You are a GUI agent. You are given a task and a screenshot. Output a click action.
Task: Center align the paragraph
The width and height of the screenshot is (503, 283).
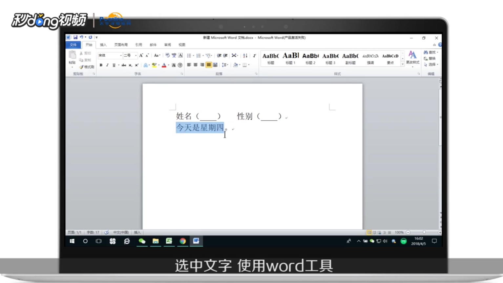[x=196, y=65]
